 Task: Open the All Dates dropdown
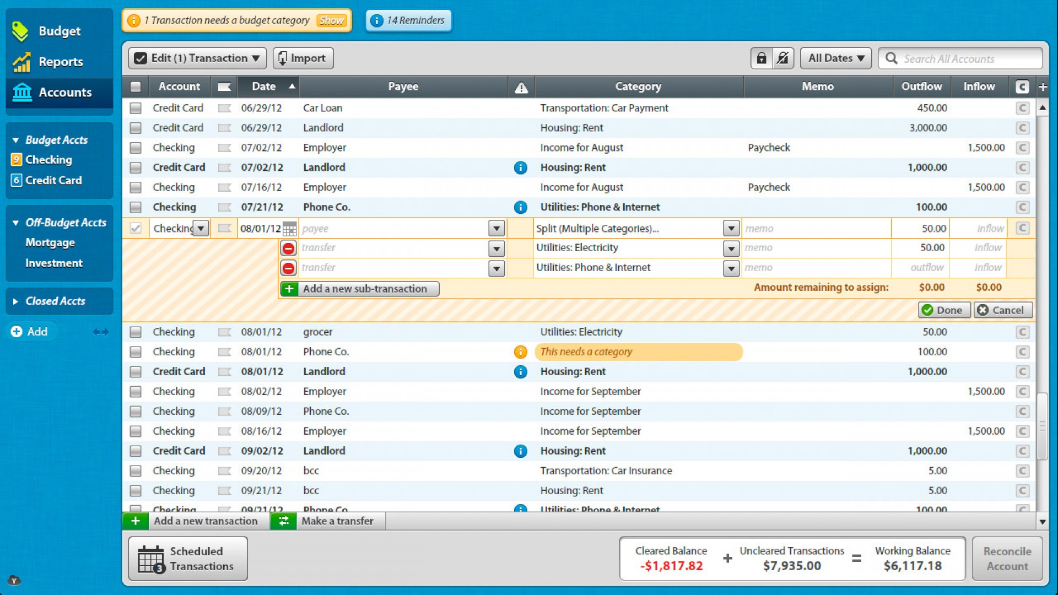click(835, 58)
